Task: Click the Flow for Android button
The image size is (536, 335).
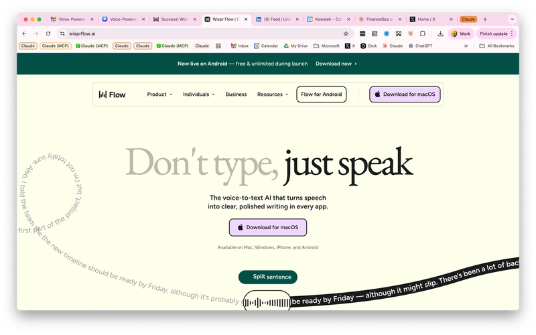Action: [322, 94]
